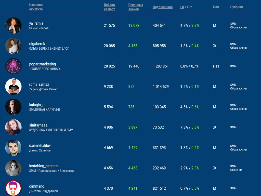Click olgaberek's profile photo

[x=13, y=46]
